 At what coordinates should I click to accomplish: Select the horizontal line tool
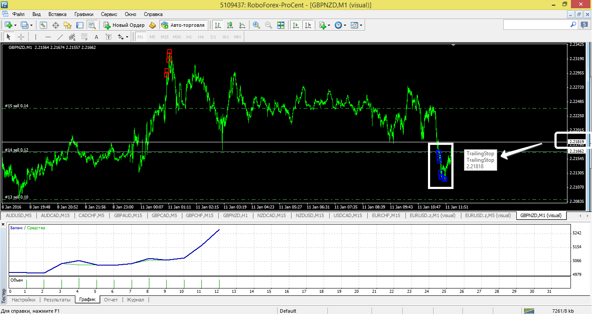pyautogui.click(x=48, y=37)
